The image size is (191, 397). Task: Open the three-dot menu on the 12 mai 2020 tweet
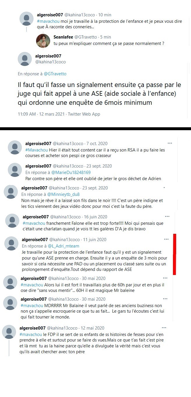[x=164, y=328]
